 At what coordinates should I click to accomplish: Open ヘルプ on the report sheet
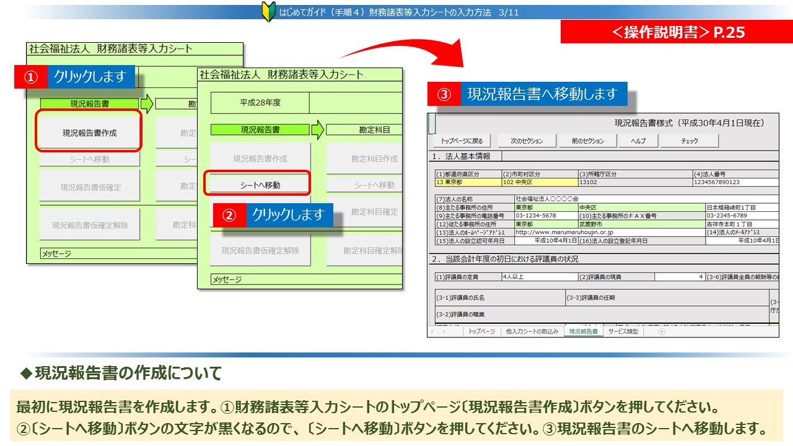pos(638,141)
